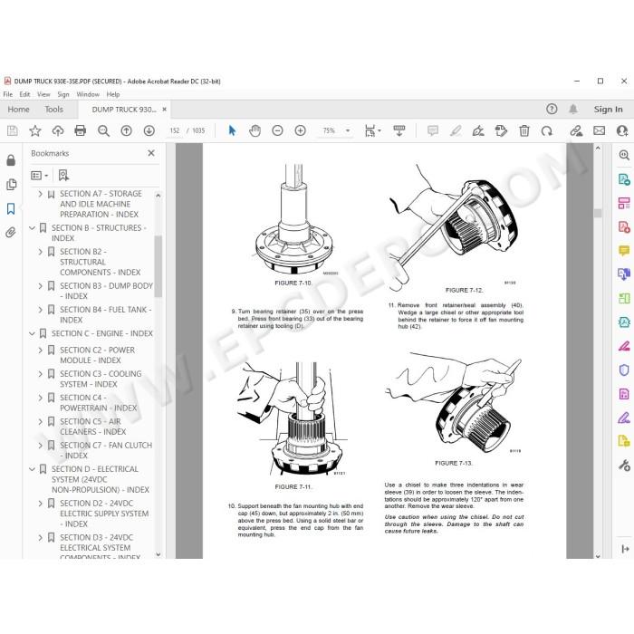Open the Page Thumbnails panel icon

11,185
